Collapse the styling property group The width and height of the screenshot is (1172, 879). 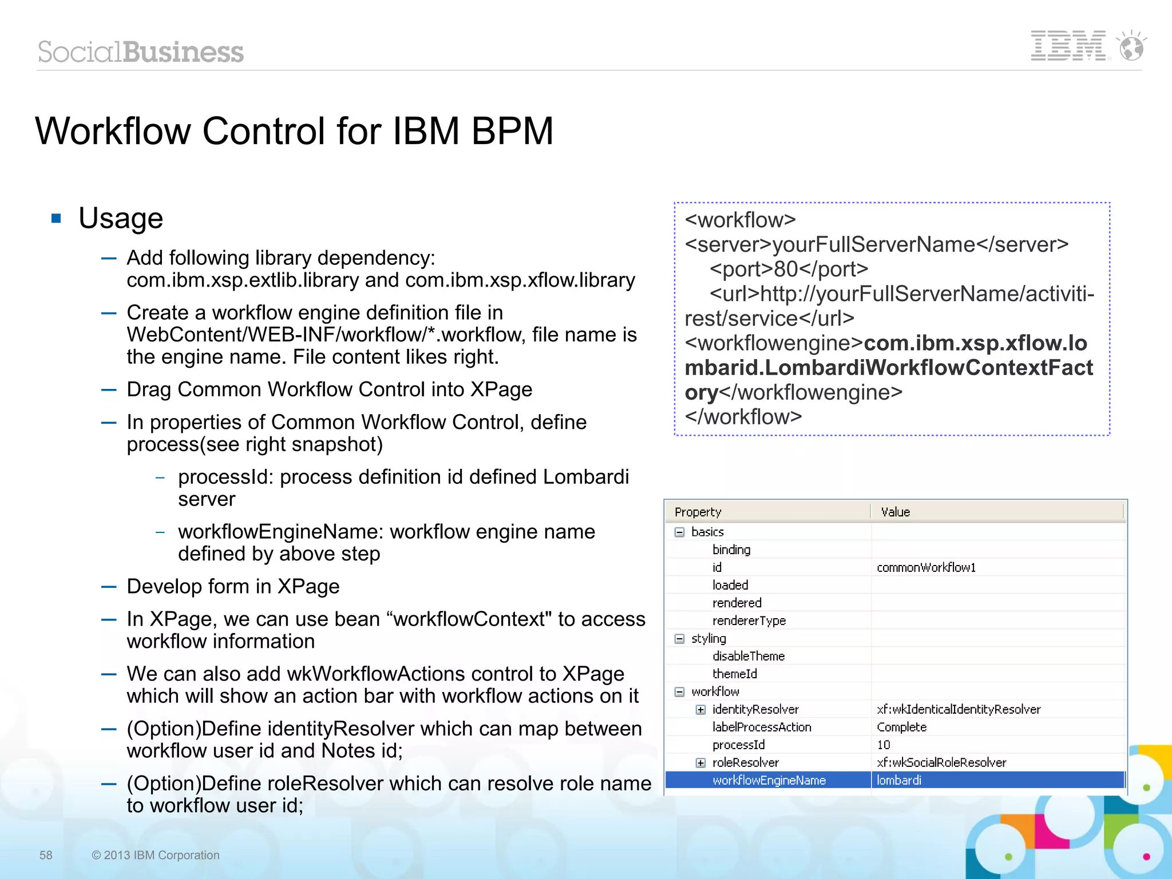point(679,639)
